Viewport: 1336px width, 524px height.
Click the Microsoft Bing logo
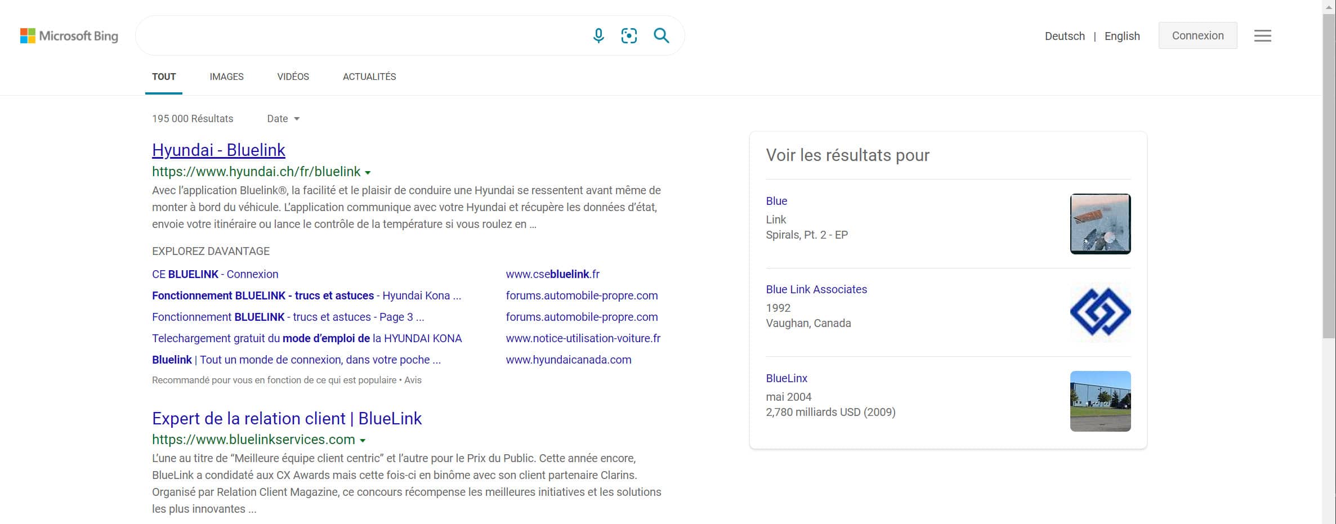pos(69,36)
